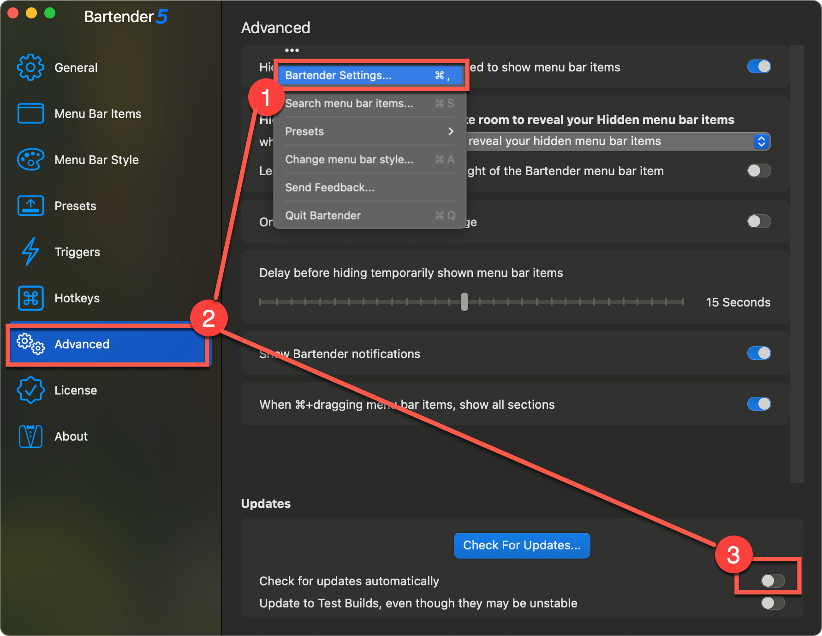This screenshot has height=636, width=822.
Task: Select the License checkmark badge icon
Action: tap(30, 390)
